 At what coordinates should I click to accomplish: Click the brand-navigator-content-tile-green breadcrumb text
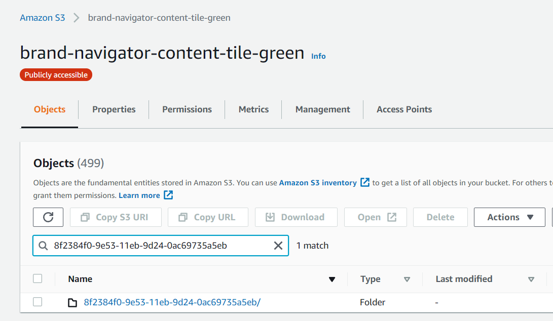[159, 18]
